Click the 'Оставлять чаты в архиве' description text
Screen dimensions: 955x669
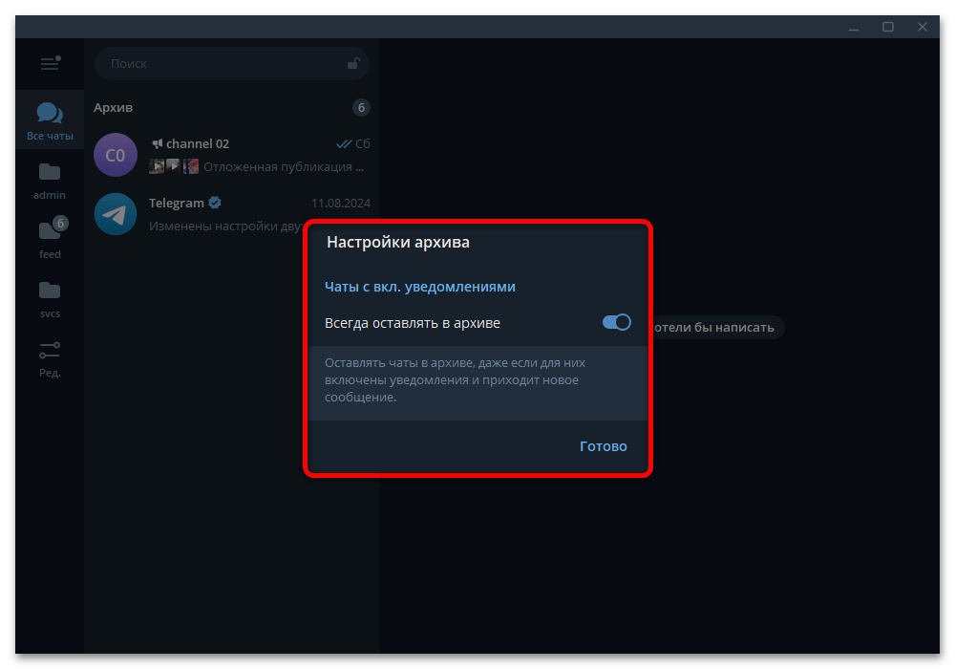pos(455,379)
